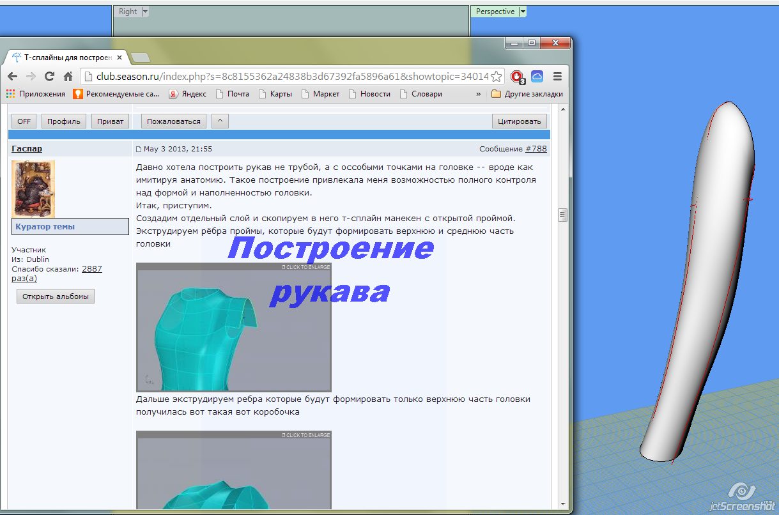Click the ^ go-to-top button
This screenshot has height=515, width=779.
220,121
